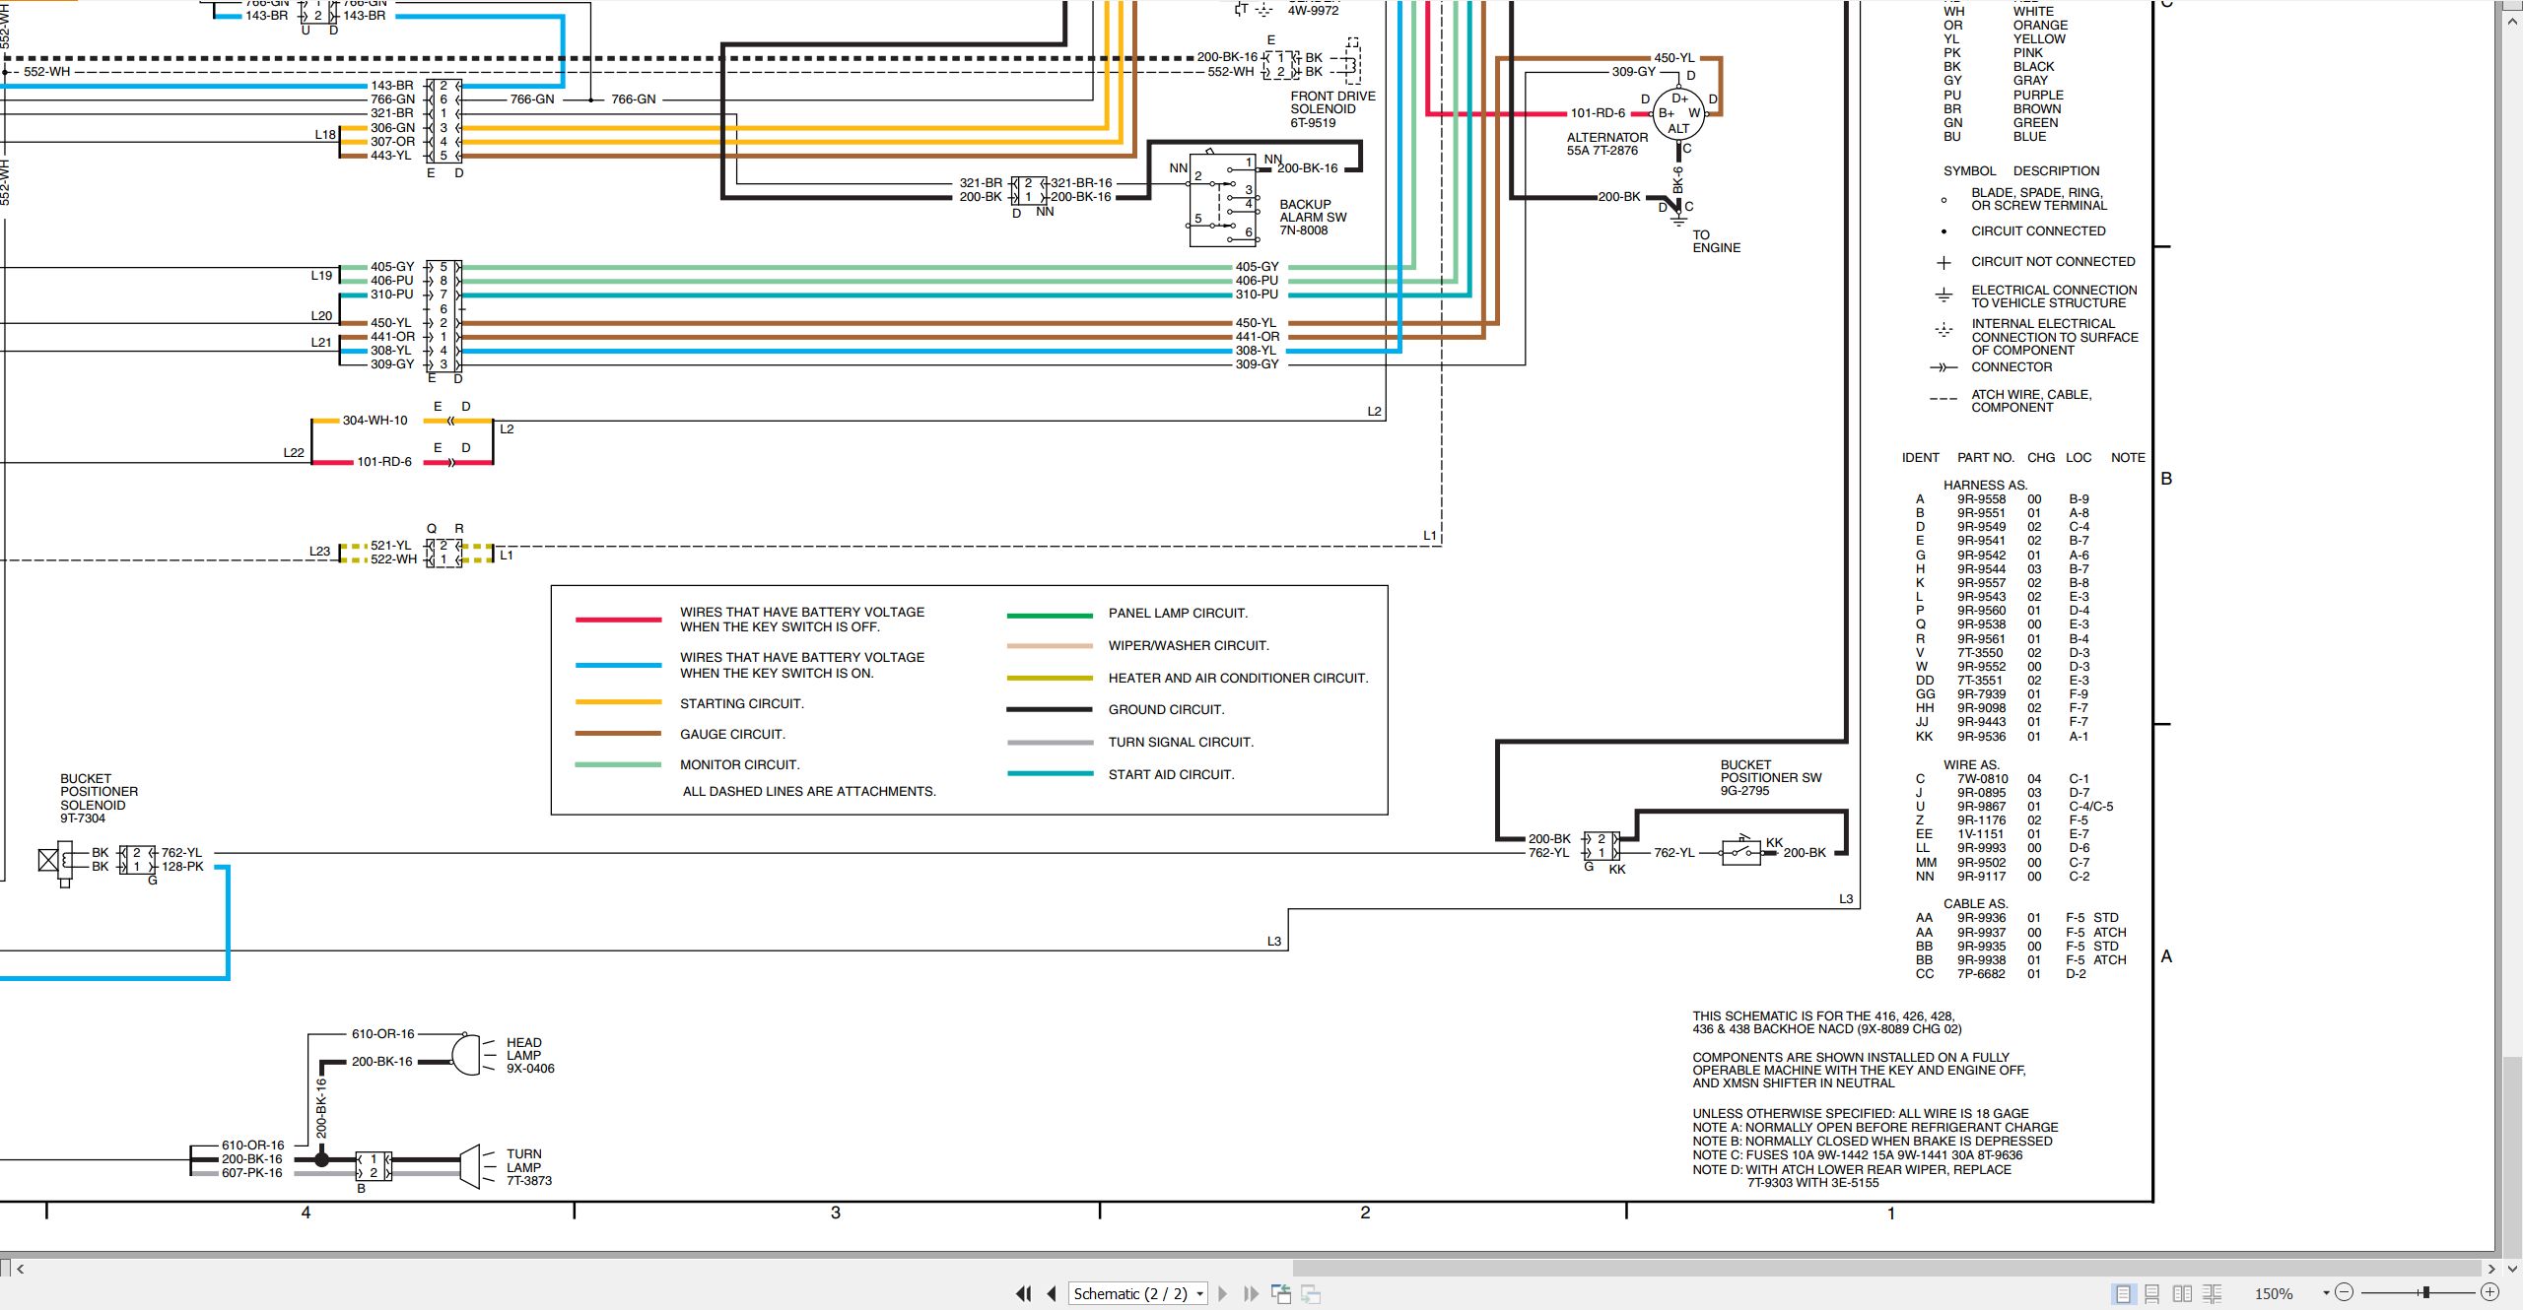Click the STARTING CIRCUIT legend text

point(742,703)
